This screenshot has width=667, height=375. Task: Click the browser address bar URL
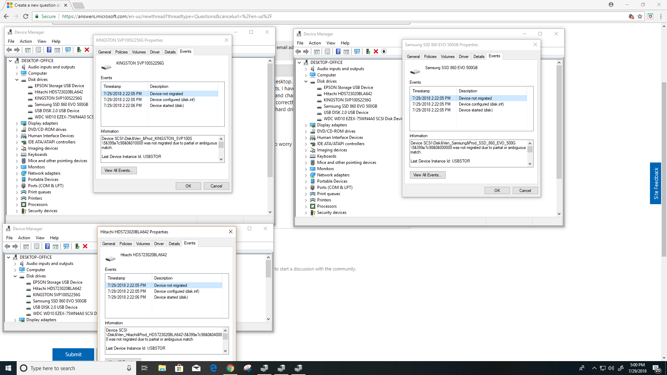point(167,16)
